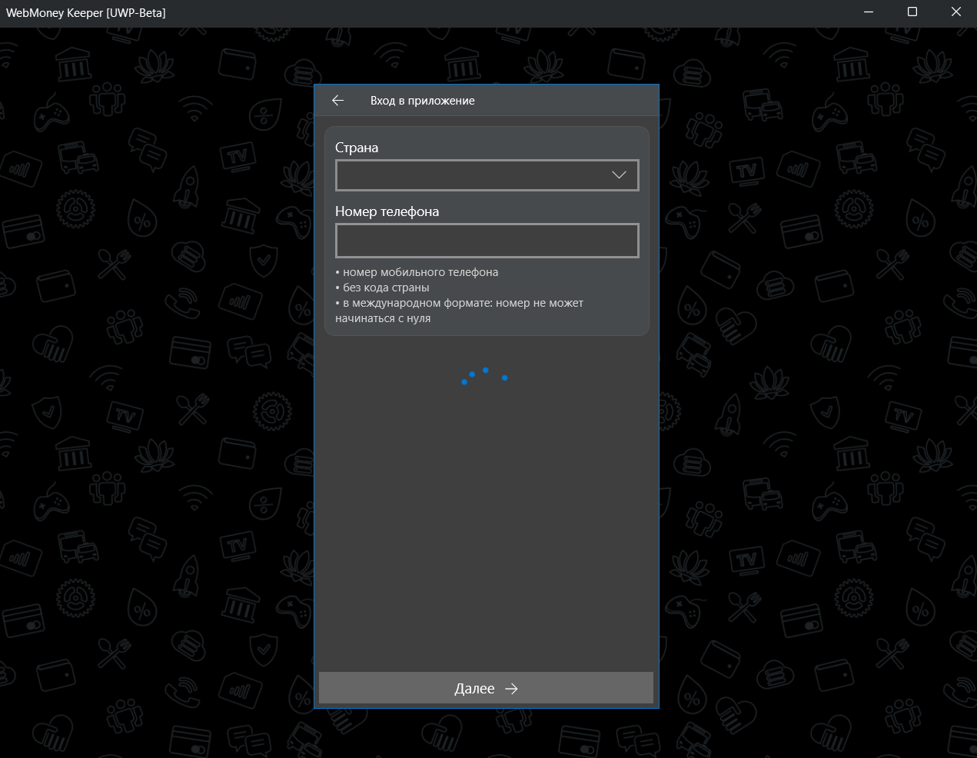Maximize the WebMoney Keeper window
Viewport: 977px width, 758px height.
912,12
